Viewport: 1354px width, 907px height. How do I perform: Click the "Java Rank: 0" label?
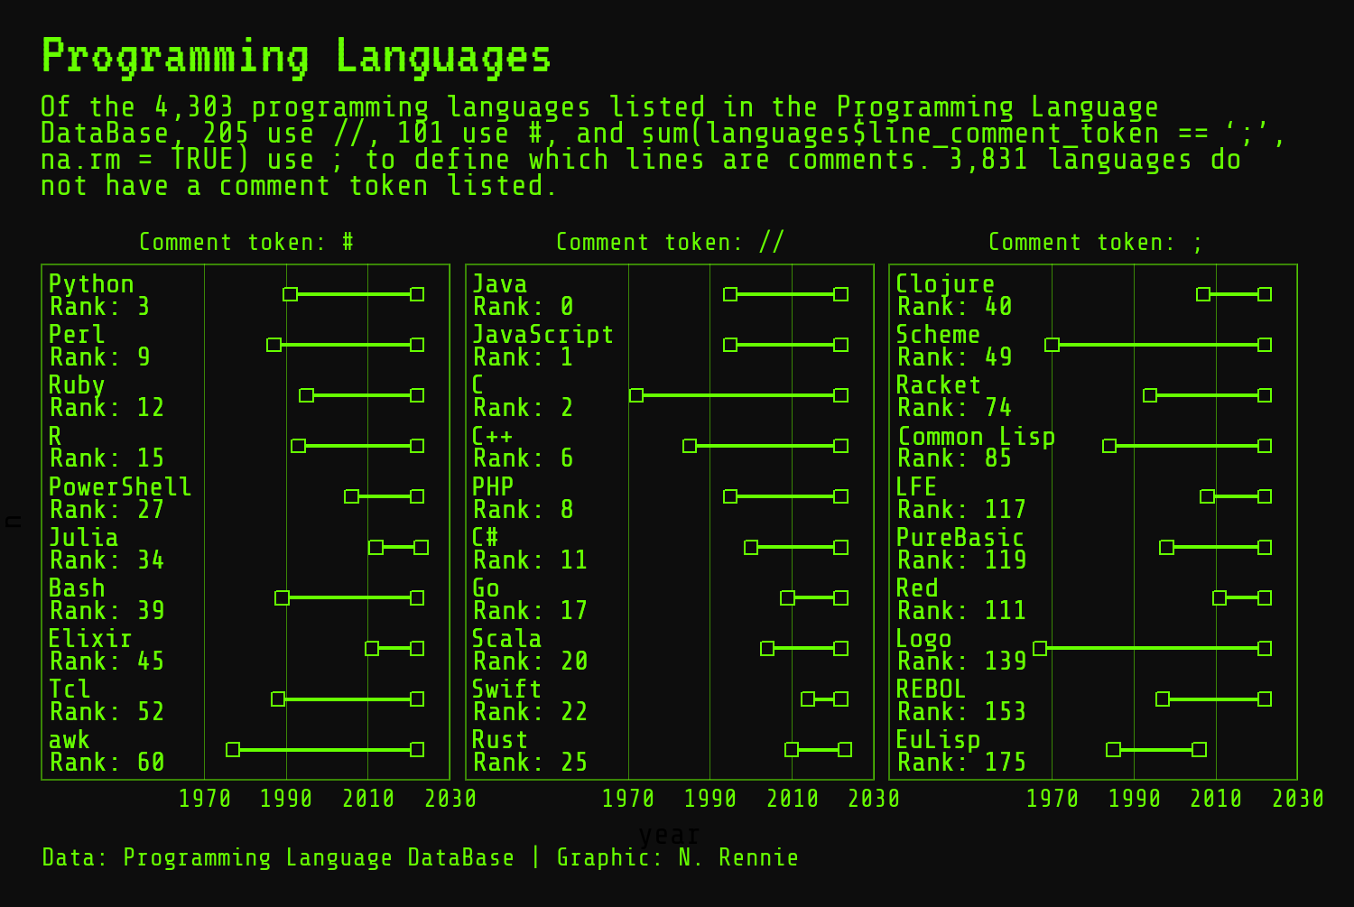[524, 295]
